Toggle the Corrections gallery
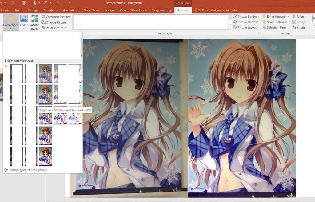The height and width of the screenshot is (202, 315). (x=10, y=22)
